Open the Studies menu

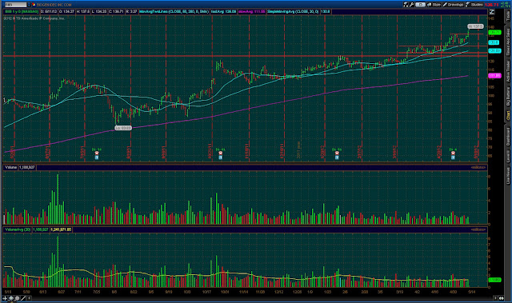(474, 5)
